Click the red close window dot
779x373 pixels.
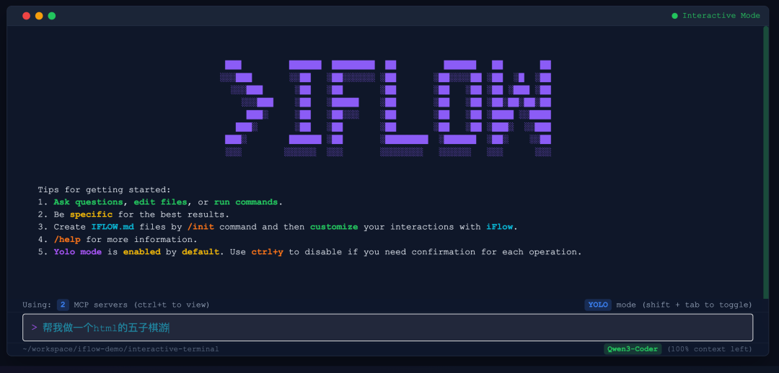[26, 16]
